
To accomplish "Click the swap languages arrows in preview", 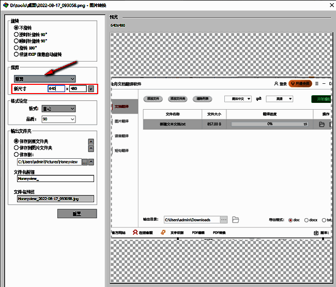I will [x=258, y=99].
